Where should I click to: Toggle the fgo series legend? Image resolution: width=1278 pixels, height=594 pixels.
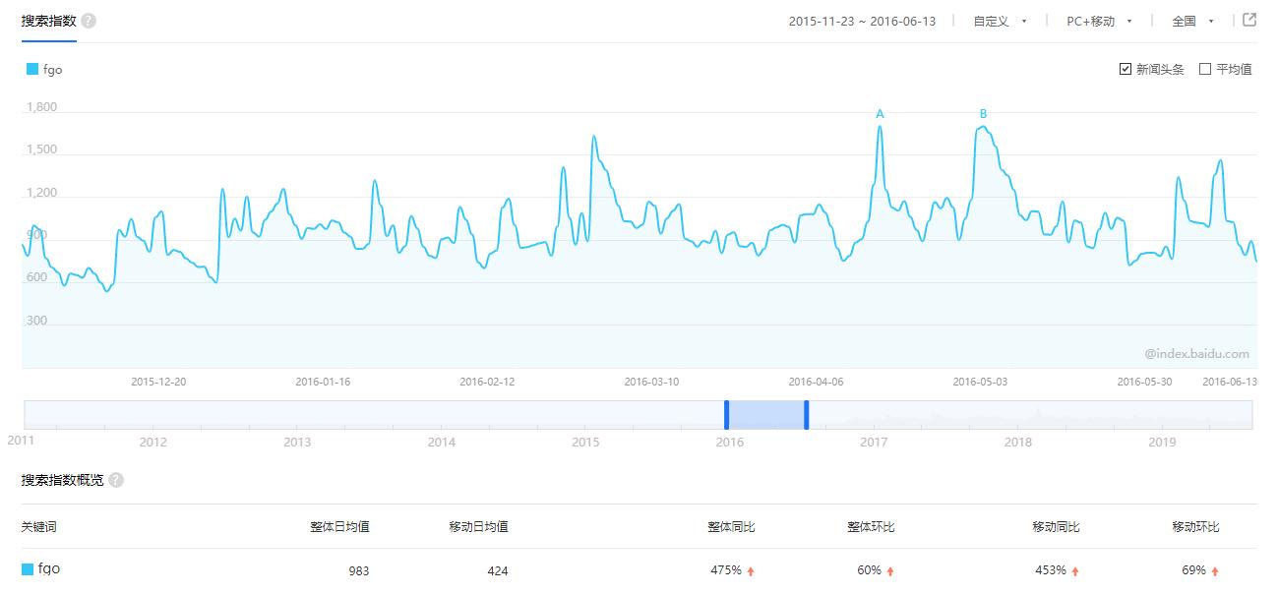pyautogui.click(x=47, y=69)
